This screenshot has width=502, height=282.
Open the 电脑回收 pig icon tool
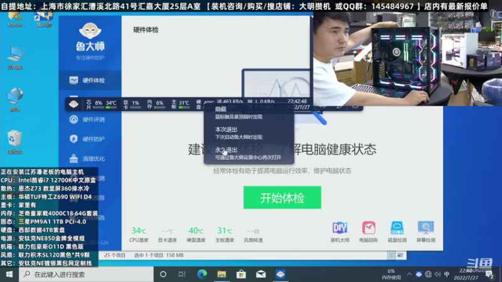tap(368, 232)
